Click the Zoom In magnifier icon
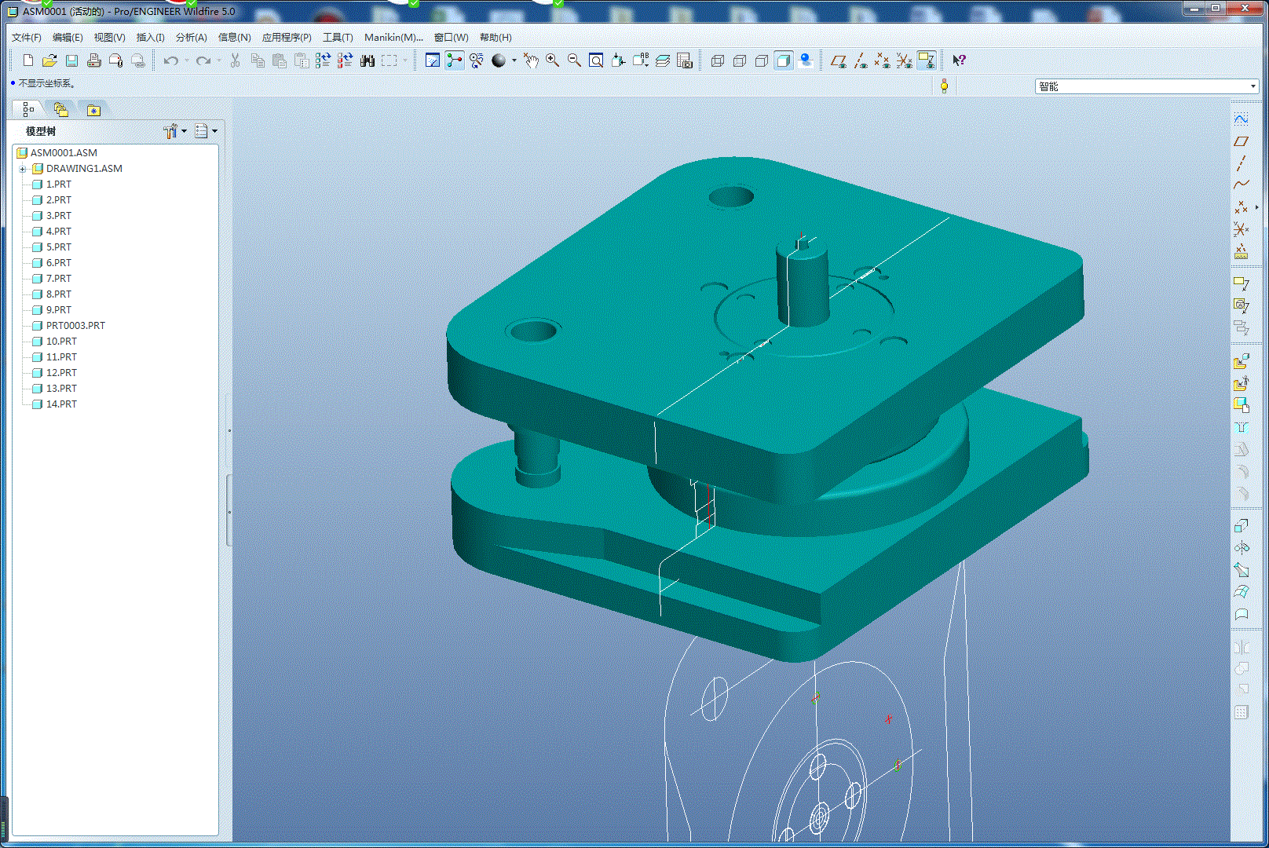 (553, 60)
